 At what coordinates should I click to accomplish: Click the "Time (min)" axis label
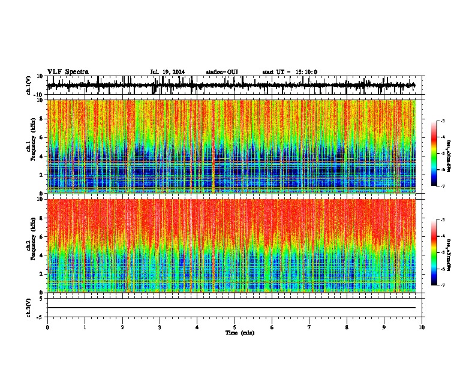[x=240, y=333]
